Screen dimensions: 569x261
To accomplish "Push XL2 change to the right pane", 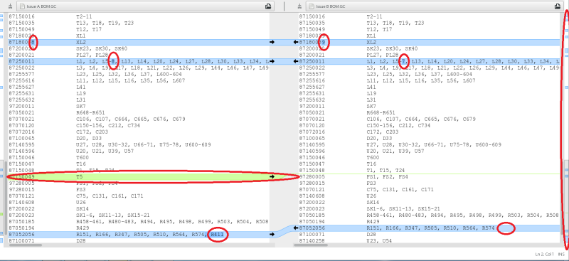I will [x=272, y=42].
